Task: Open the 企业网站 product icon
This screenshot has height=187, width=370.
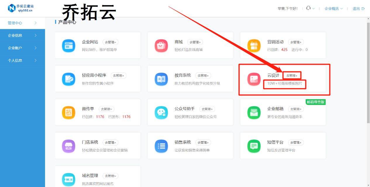Action: click(x=68, y=46)
